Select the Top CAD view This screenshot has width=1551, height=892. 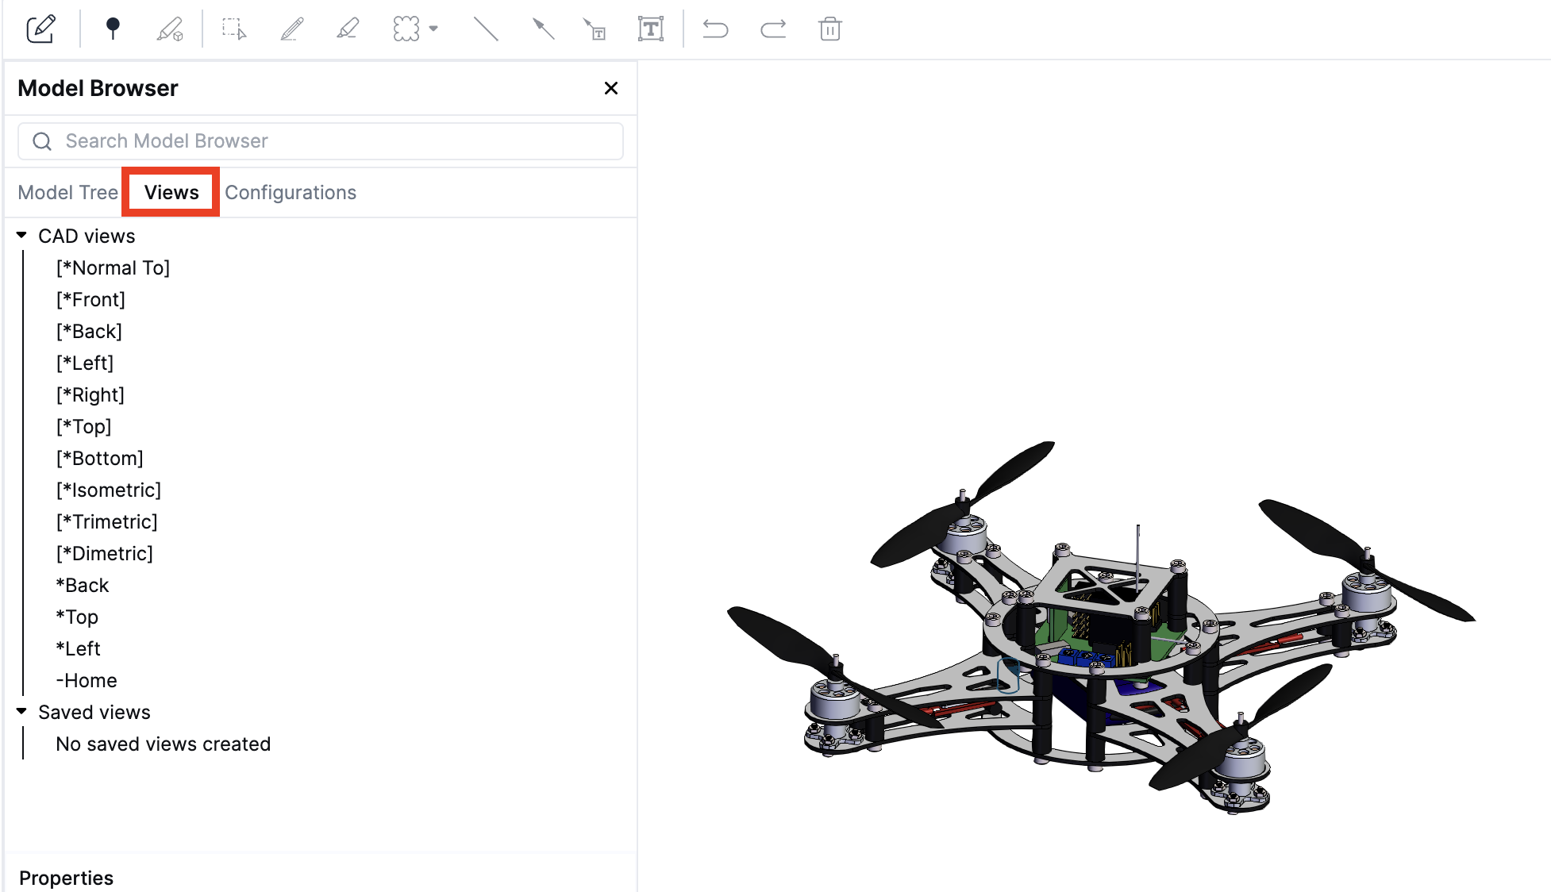(x=85, y=426)
